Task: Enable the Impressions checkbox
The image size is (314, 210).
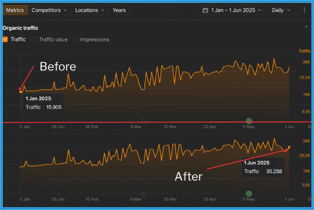Action: coord(75,39)
